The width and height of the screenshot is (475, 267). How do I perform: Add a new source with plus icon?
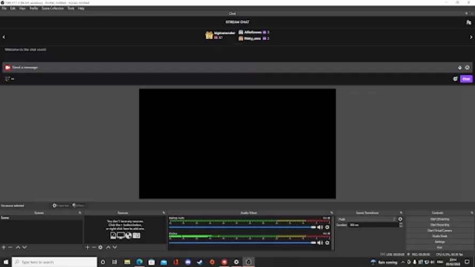point(88,247)
